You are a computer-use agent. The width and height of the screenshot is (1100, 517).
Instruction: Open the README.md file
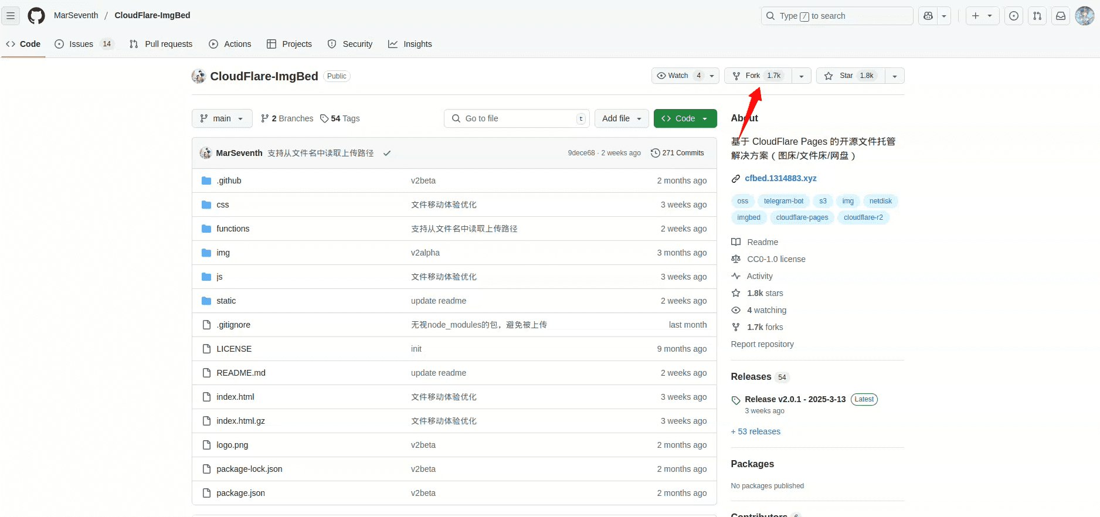pyautogui.click(x=241, y=373)
